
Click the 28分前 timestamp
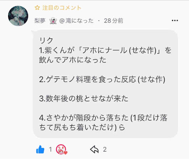point(113,21)
